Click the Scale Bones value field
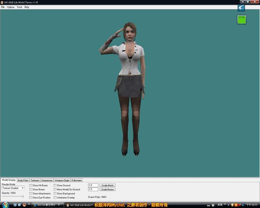The width and height of the screenshot is (260, 208). (x=93, y=189)
